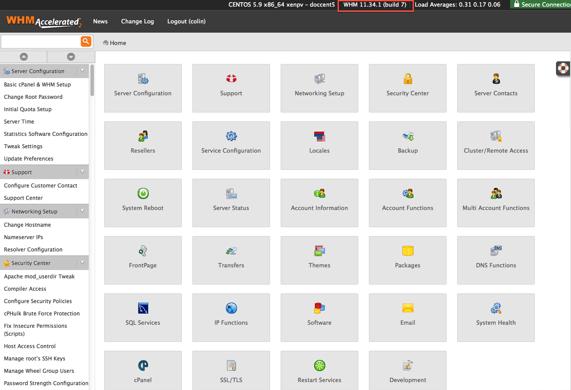Open Manage root's SSH Keys link
The height and width of the screenshot is (390, 571).
[34, 359]
